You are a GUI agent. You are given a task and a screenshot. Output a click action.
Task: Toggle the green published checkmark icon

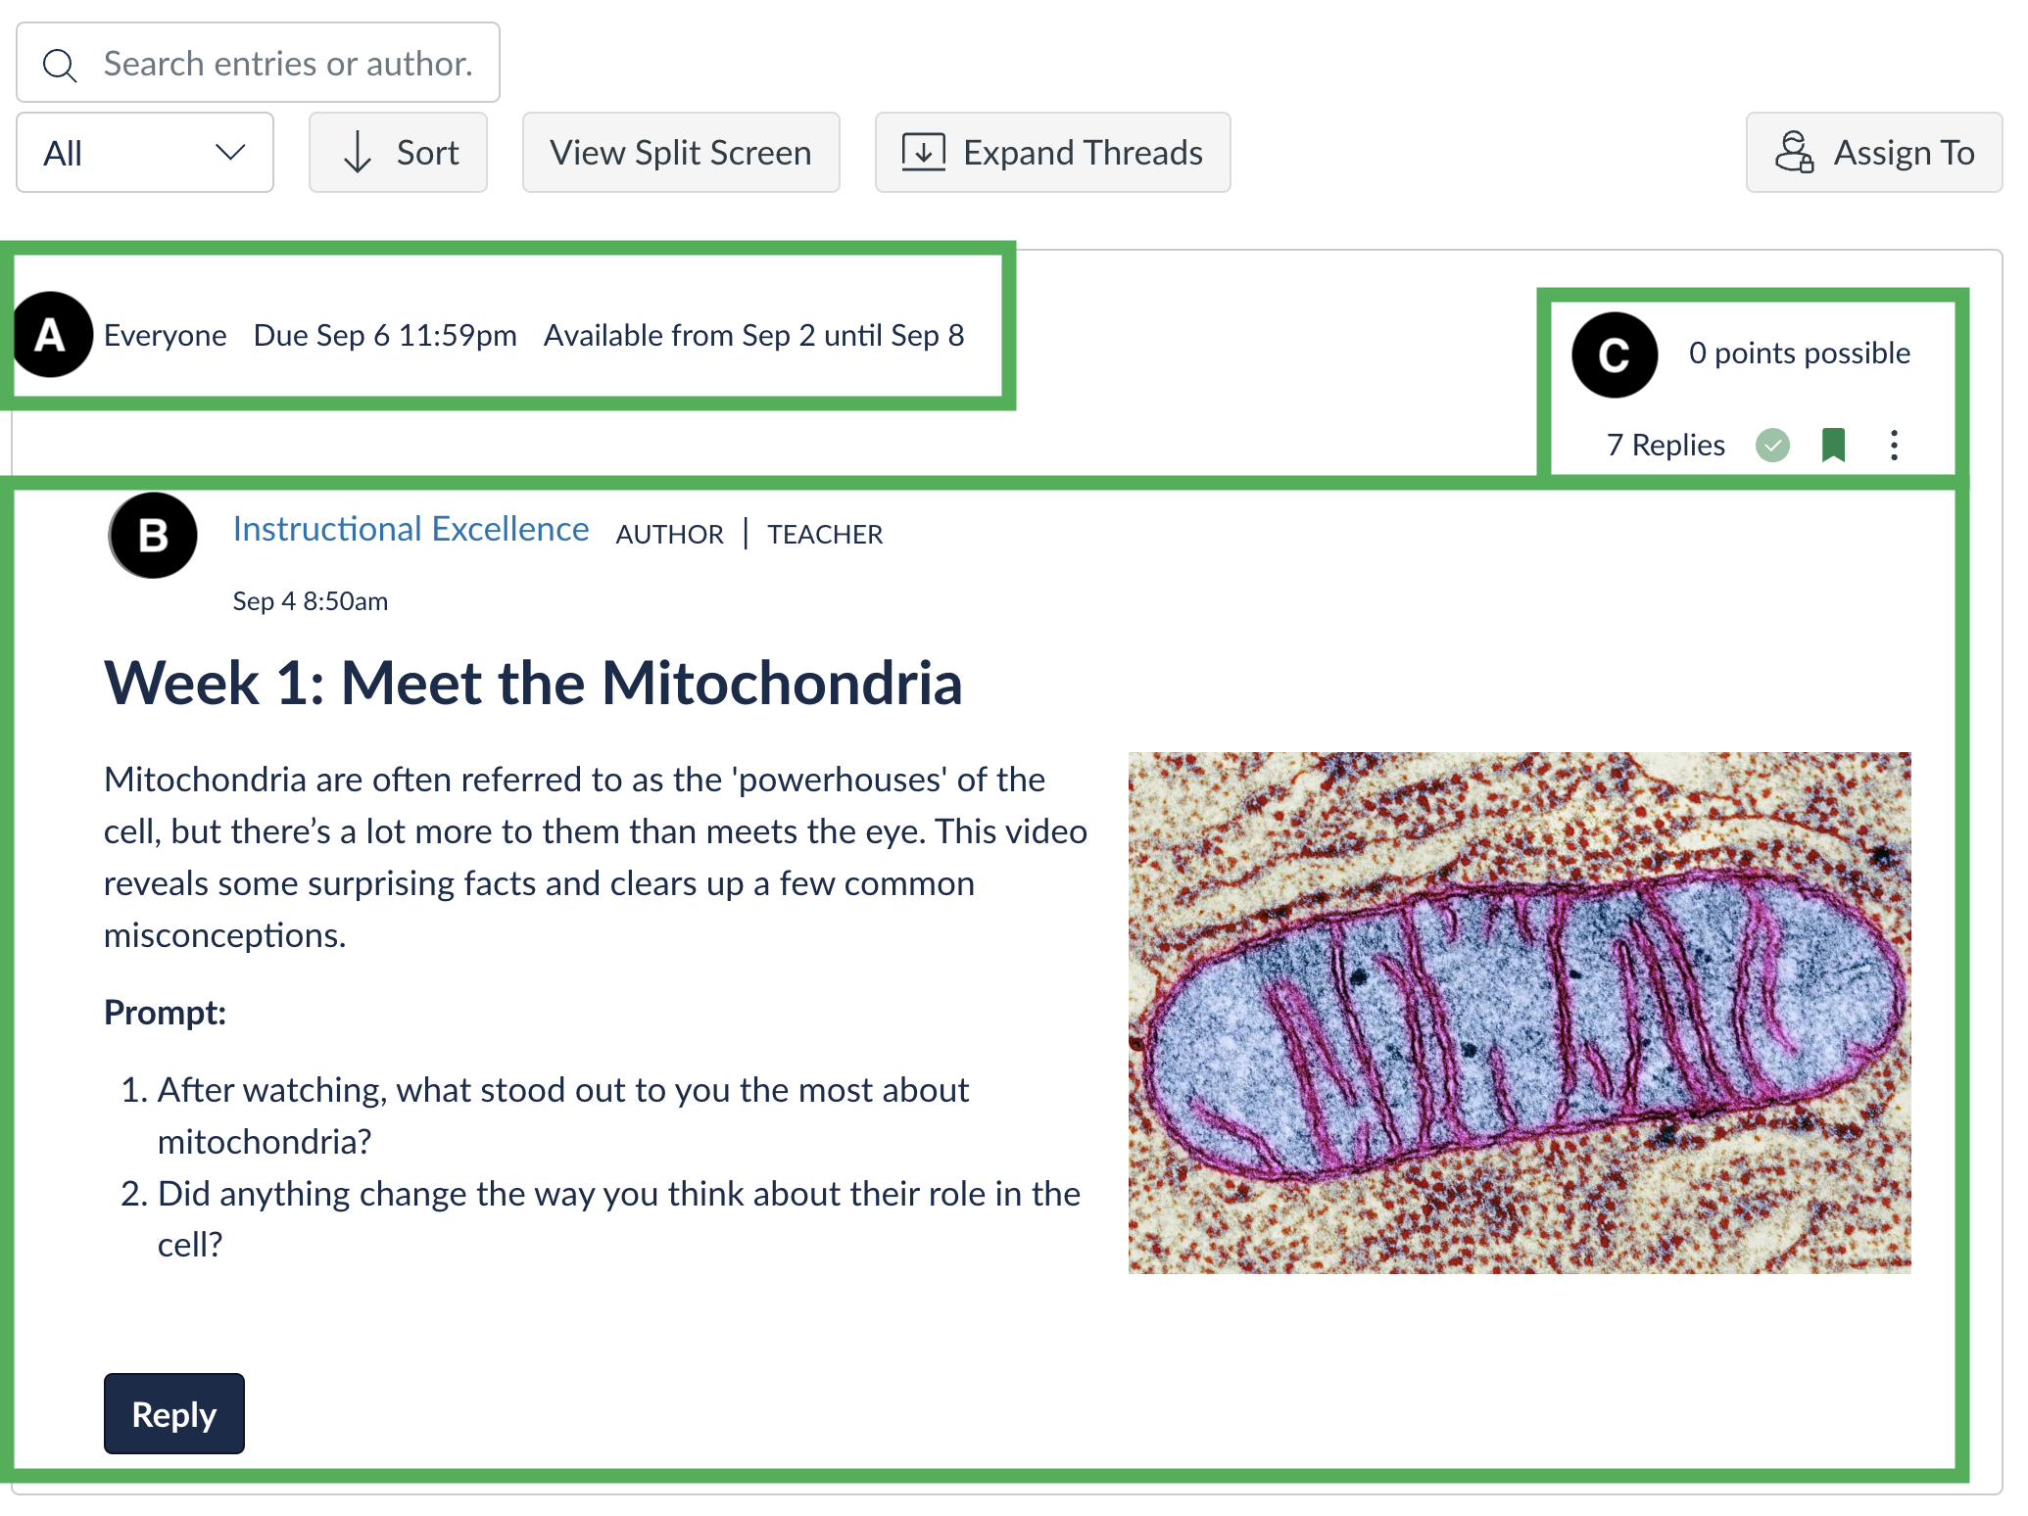pyautogui.click(x=1772, y=446)
